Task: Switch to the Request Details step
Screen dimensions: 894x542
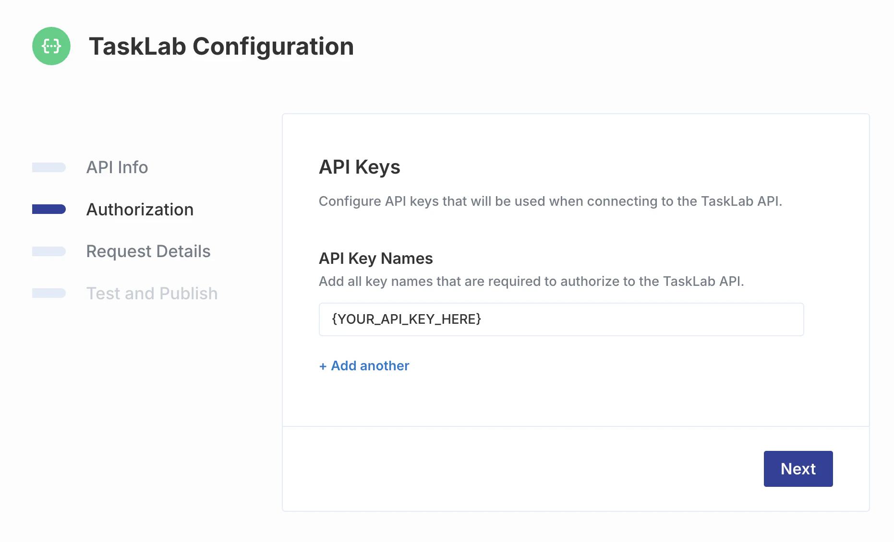Action: click(148, 251)
